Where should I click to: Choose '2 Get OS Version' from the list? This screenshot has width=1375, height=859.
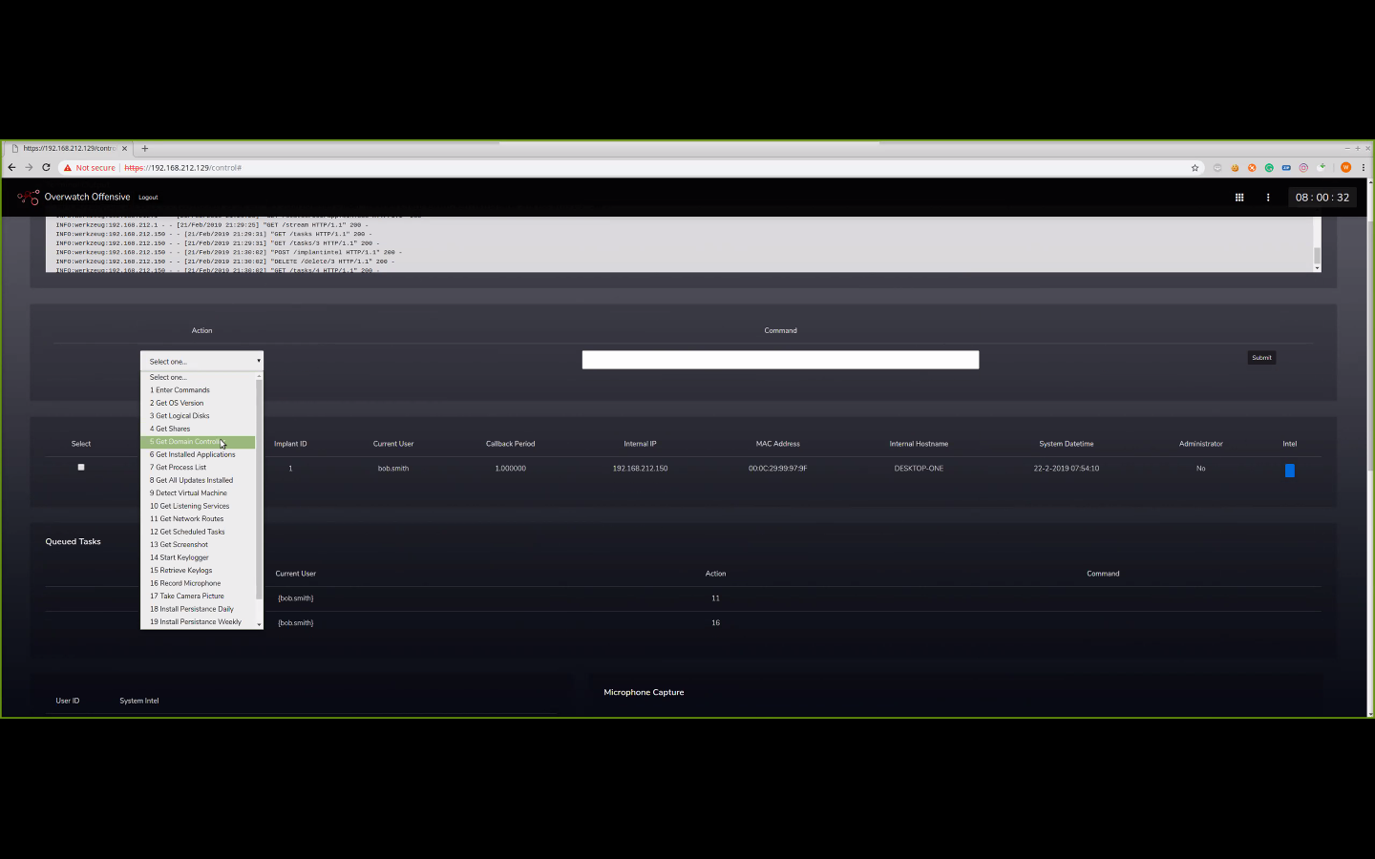pos(177,403)
